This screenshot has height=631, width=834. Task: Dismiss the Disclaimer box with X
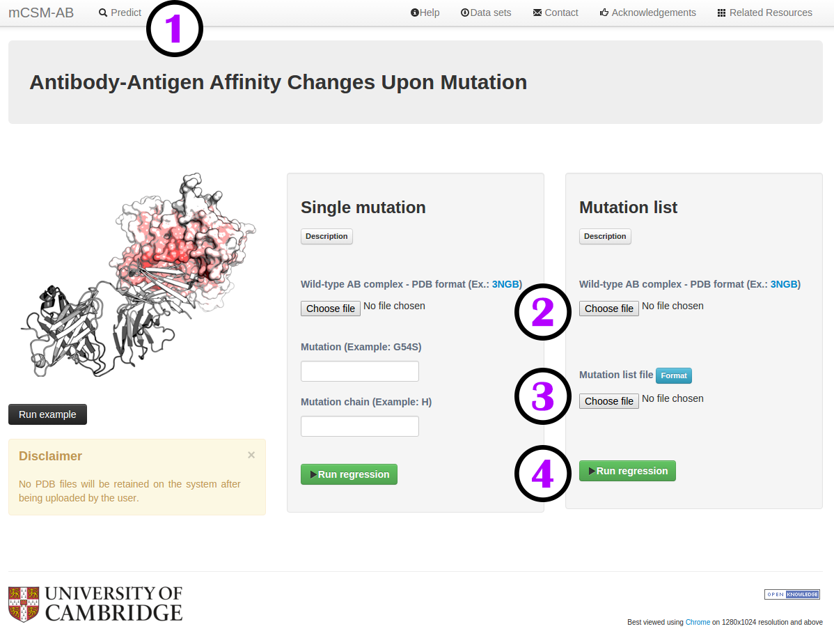[251, 455]
